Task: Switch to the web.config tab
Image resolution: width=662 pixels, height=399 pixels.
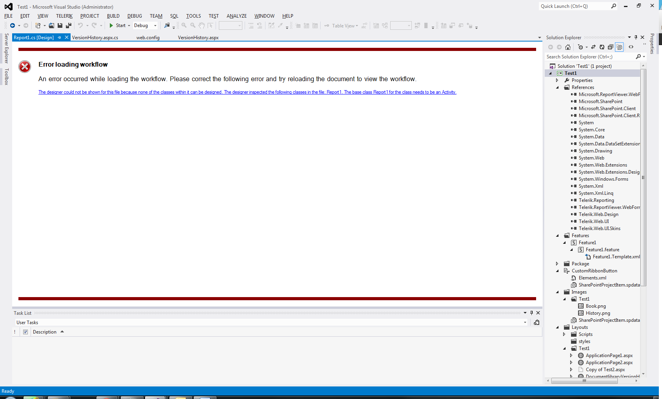Action: pyautogui.click(x=148, y=38)
